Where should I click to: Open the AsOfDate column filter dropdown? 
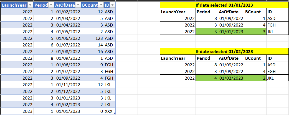click(78, 5)
